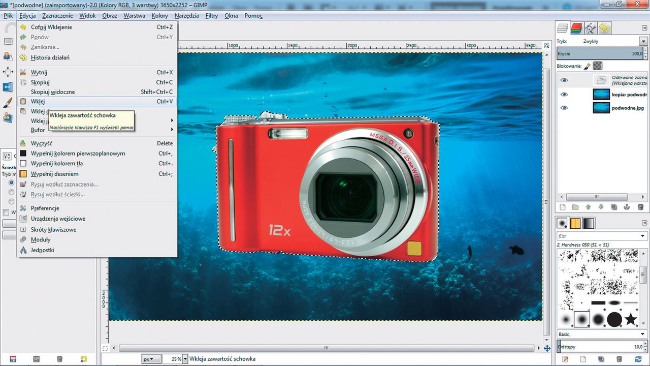Choose Wypełnij kolorem pierwszoplanowym entry
This screenshot has height=366, width=650.
pyautogui.click(x=97, y=154)
